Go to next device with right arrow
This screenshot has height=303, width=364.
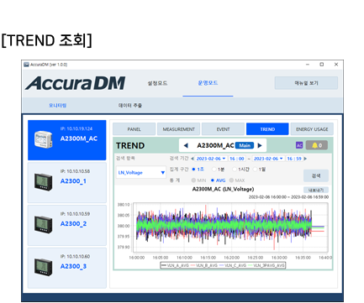(260, 145)
